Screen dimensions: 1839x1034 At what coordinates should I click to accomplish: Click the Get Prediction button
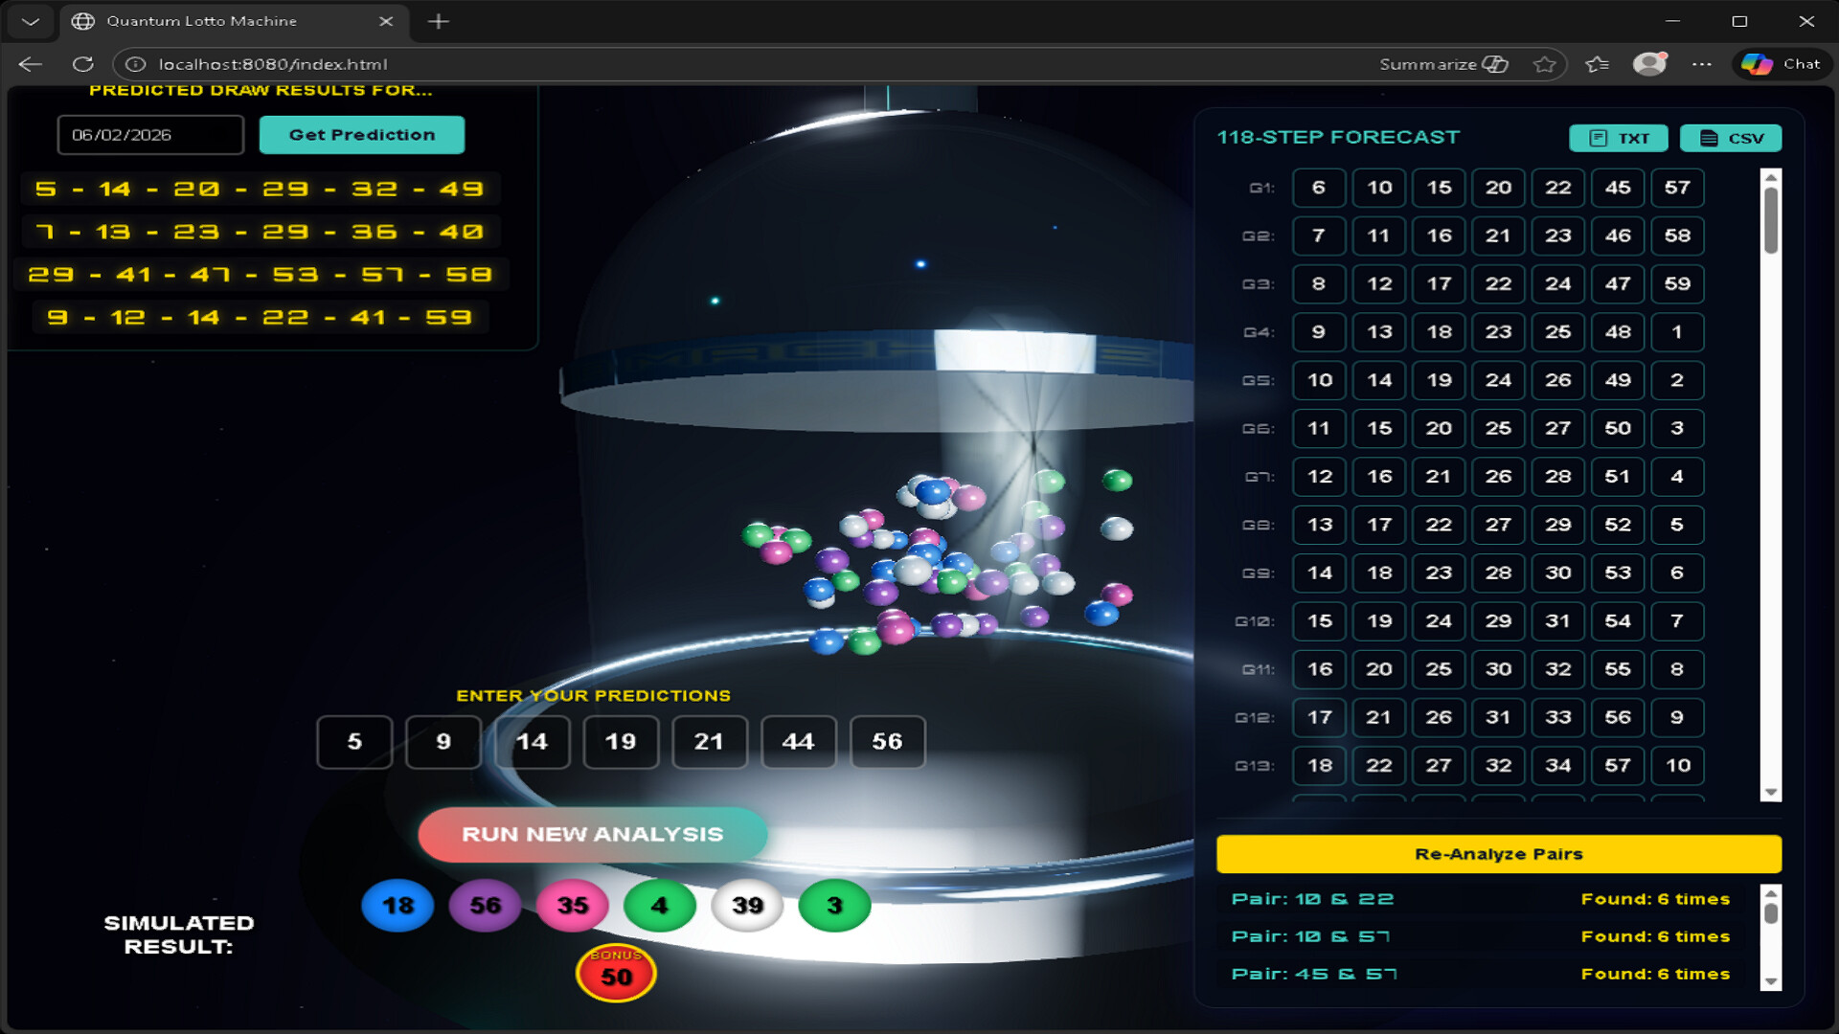tap(362, 134)
